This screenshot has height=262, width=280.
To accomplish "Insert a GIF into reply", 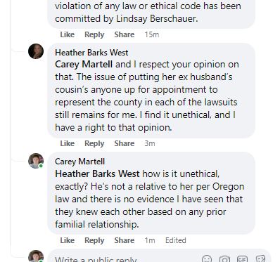I will tap(242, 259).
